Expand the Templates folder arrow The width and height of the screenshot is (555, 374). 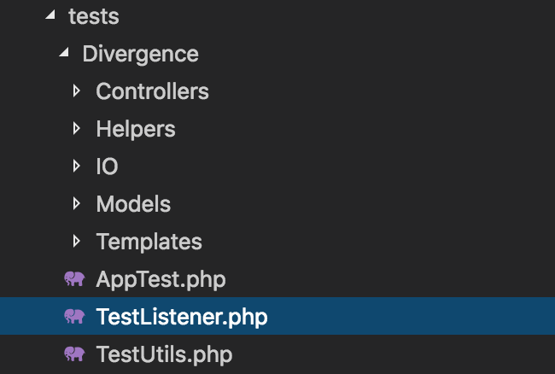77,241
